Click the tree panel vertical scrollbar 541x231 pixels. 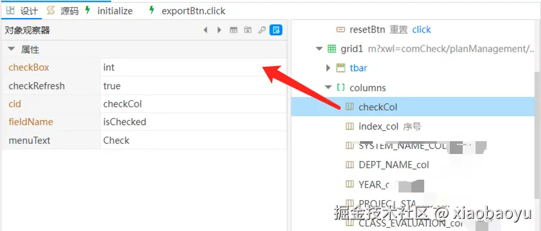(538, 135)
